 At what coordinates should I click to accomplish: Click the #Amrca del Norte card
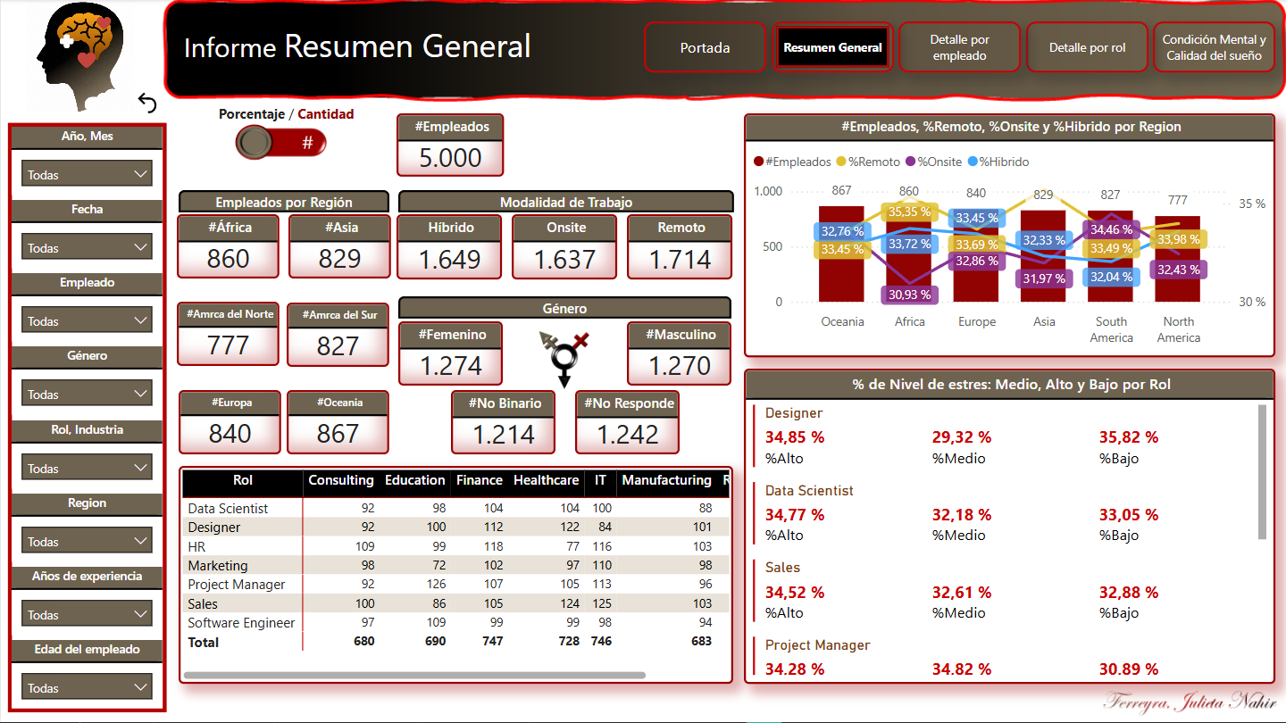point(228,334)
